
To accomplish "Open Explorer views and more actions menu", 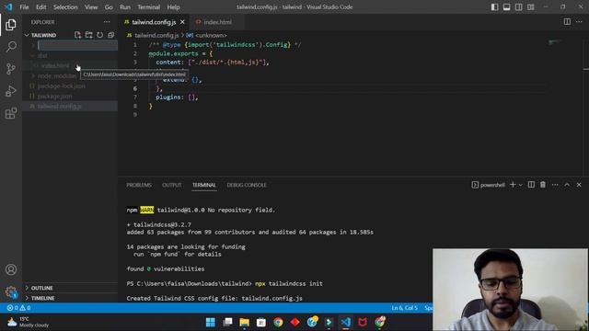I will pyautogui.click(x=107, y=22).
